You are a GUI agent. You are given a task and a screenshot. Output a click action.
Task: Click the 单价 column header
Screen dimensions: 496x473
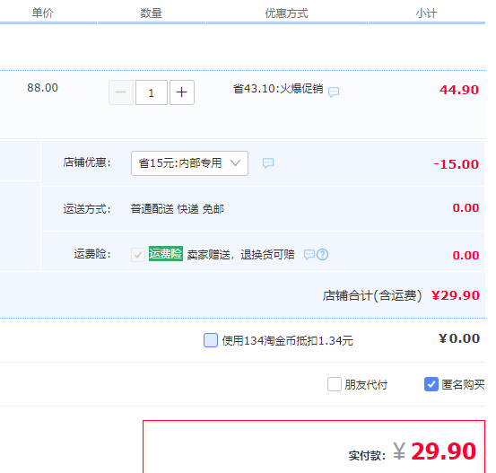43,13
